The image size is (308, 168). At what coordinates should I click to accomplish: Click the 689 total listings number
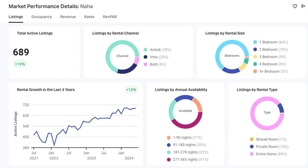coord(21,52)
